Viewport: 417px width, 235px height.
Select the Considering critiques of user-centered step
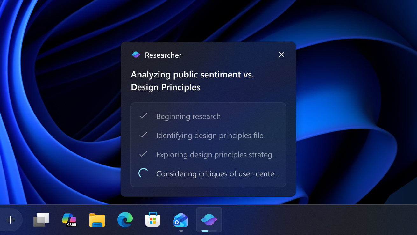[x=218, y=174]
